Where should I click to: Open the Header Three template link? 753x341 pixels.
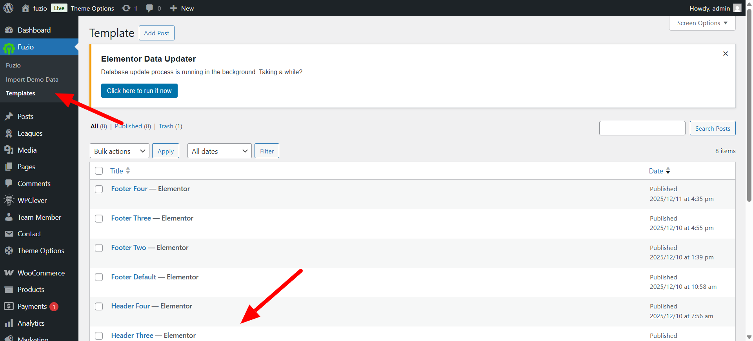(132, 336)
